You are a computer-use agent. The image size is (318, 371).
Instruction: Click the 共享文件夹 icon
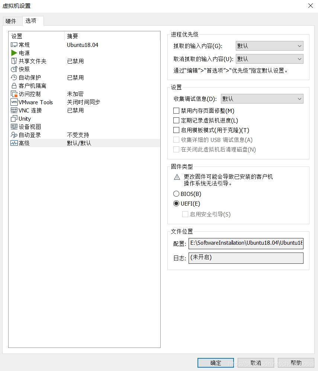pyautogui.click(x=14, y=61)
